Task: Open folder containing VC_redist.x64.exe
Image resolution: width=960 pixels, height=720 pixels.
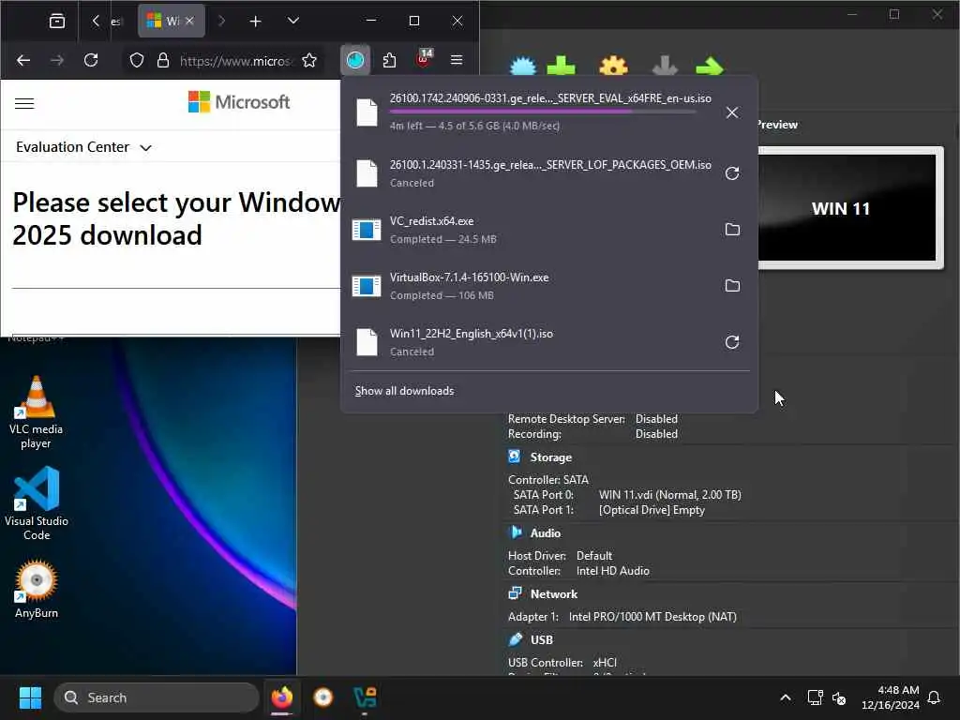Action: click(732, 230)
